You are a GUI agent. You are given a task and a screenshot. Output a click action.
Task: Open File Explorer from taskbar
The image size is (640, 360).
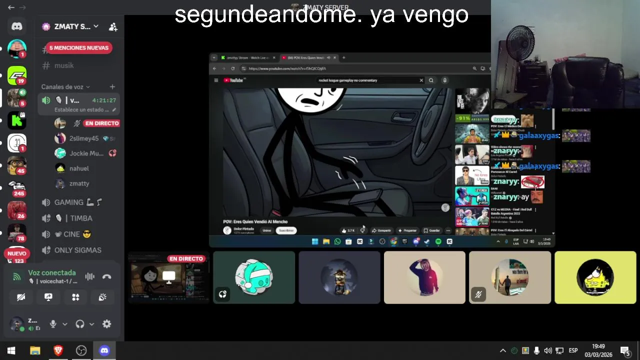point(35,351)
